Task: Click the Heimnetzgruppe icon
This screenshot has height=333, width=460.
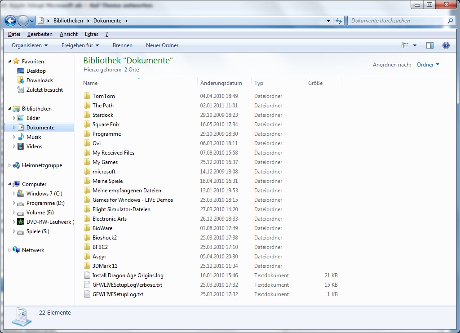Action: pyautogui.click(x=16, y=165)
